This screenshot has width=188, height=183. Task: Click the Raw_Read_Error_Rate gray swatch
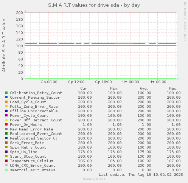(6, 129)
